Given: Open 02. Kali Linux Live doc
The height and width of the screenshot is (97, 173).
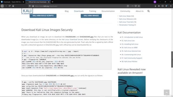Looking at the screenshot, I should tap(128, 41).
